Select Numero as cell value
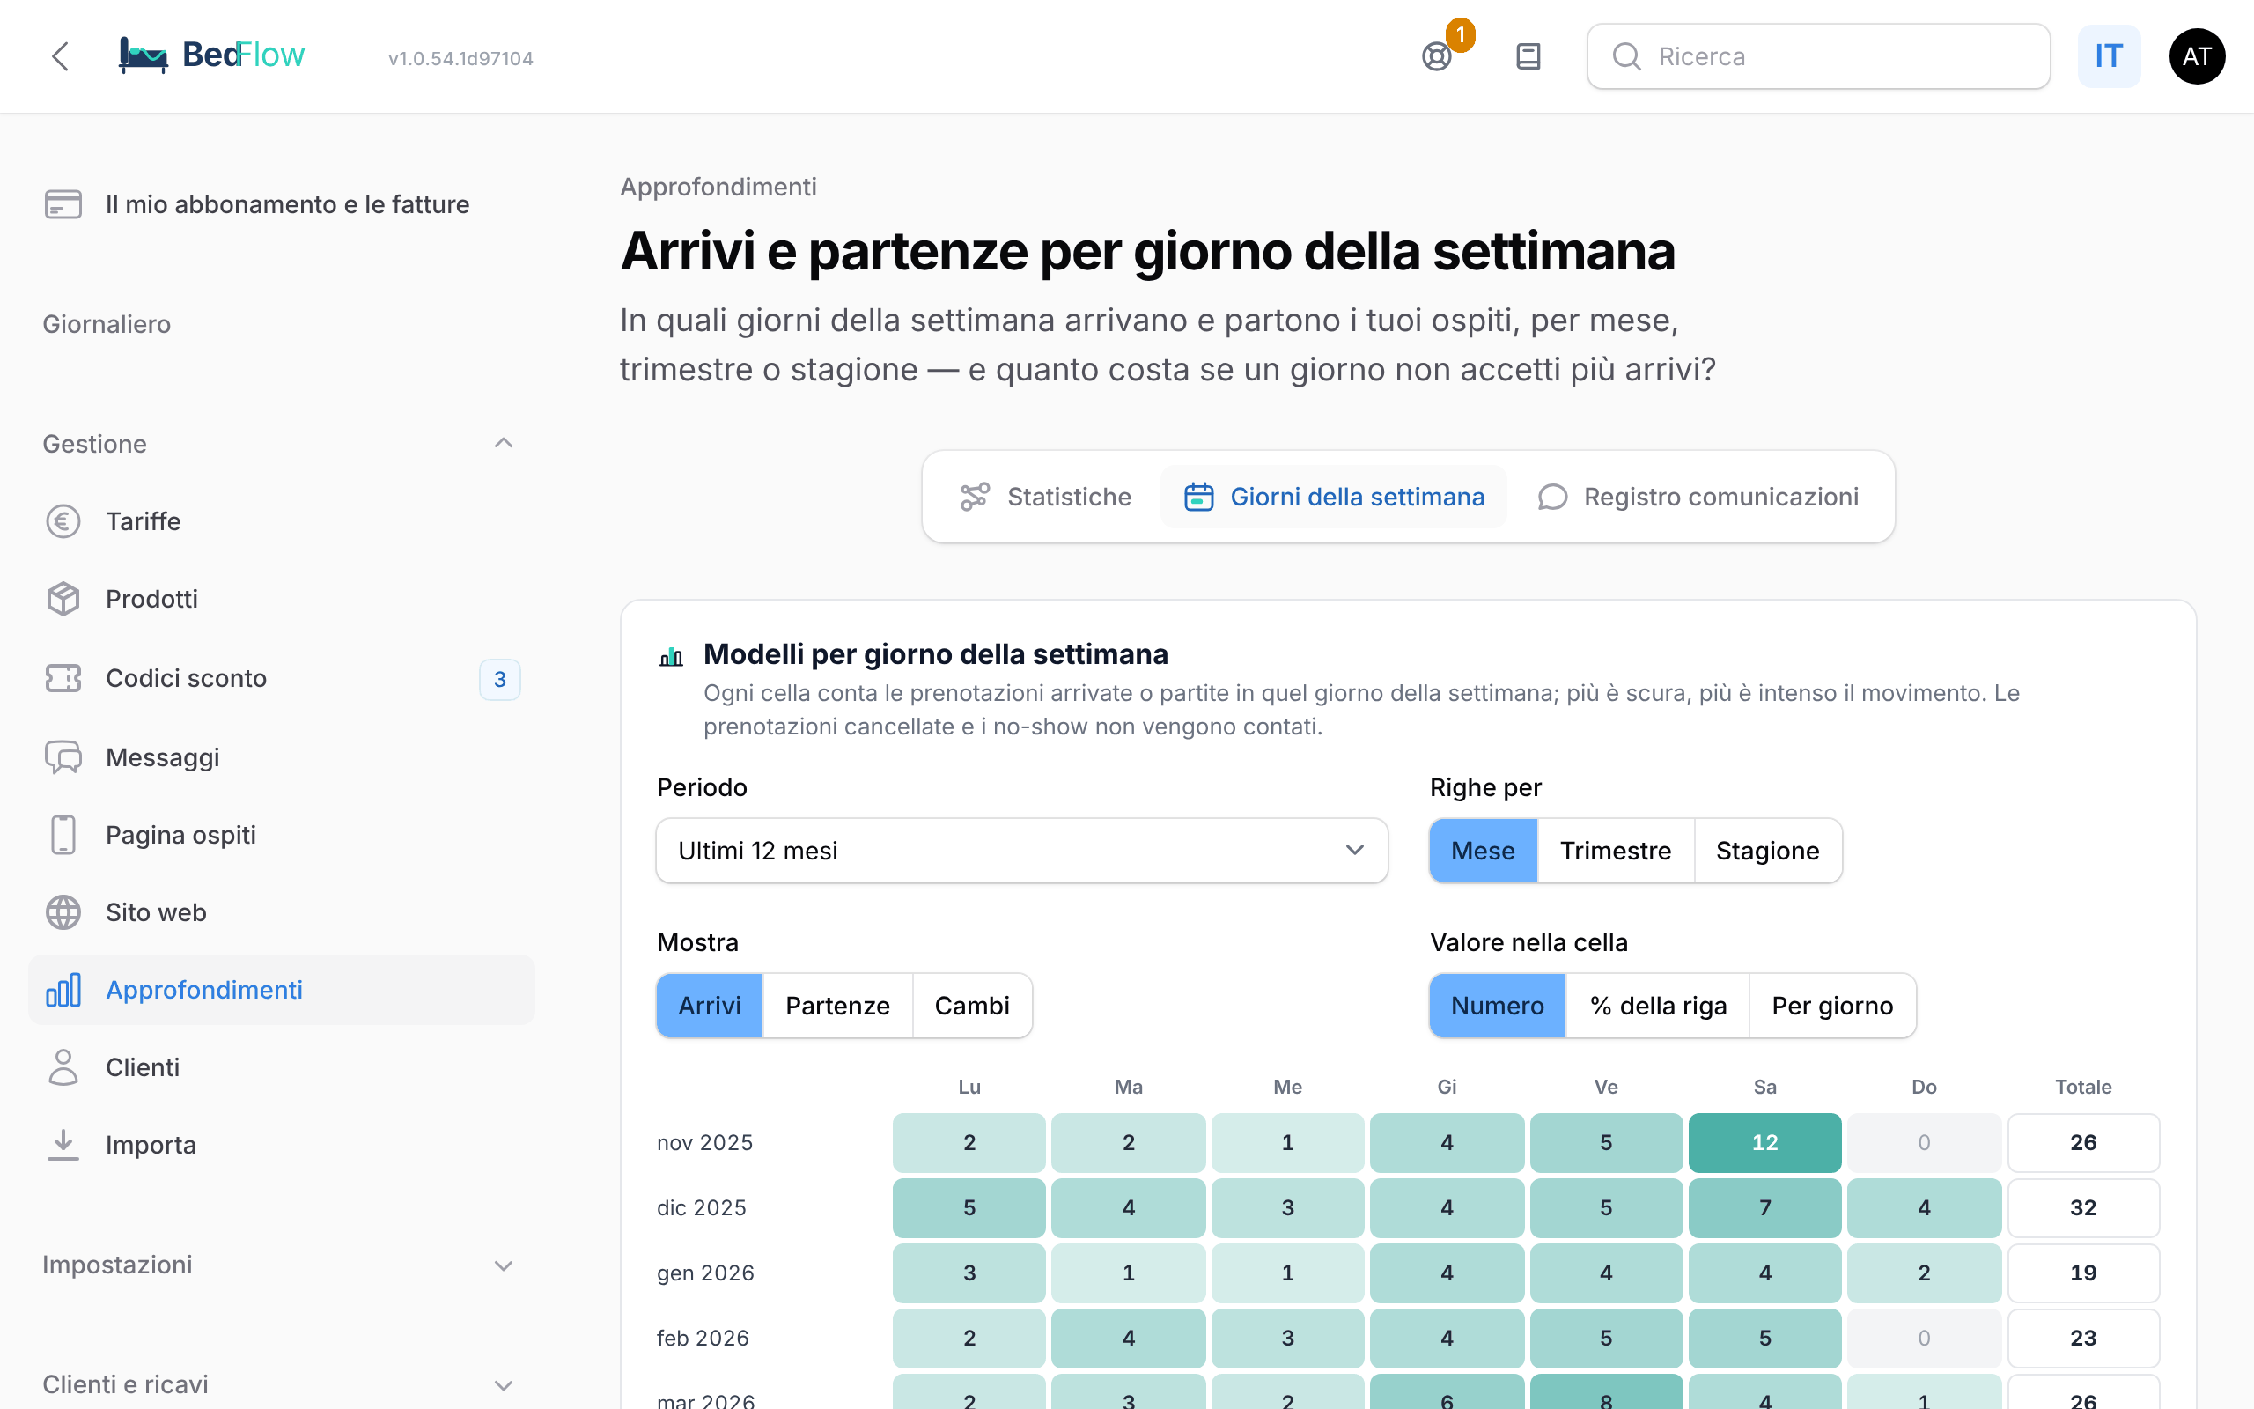This screenshot has width=2254, height=1409. 1497,1006
